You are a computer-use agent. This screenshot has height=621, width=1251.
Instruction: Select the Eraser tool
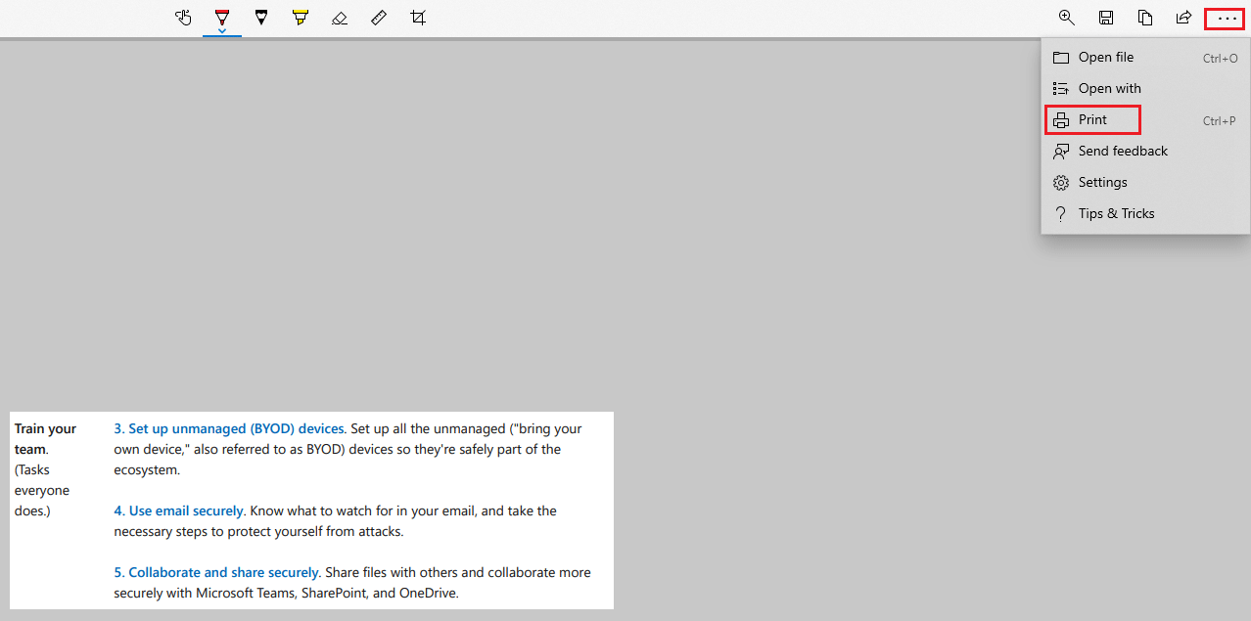[340, 18]
